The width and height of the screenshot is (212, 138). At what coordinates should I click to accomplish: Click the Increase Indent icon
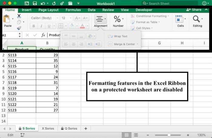point(98,44)
